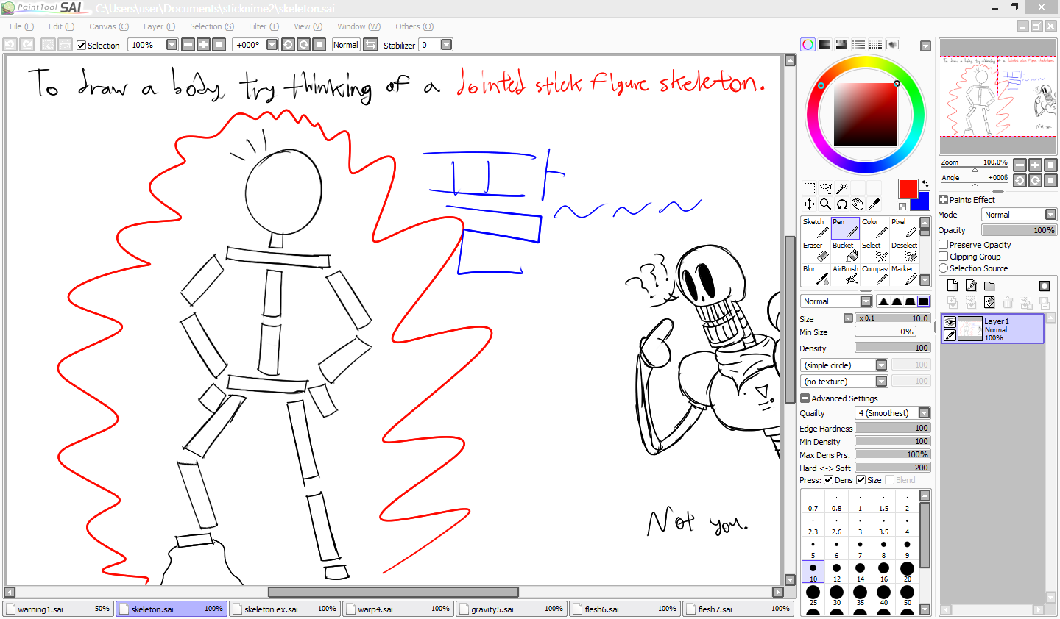Screen dimensions: 1060x619
Task: Click the red foreground color swatch
Action: (x=907, y=188)
